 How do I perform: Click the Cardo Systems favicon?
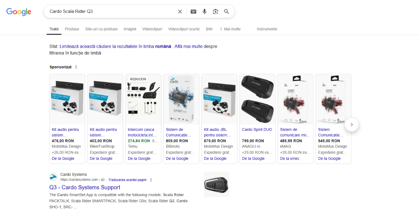(x=53, y=177)
